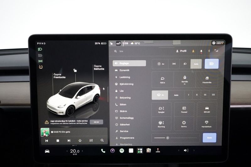Screen dimensions: 251x167
Task: Tap Läs mer on tire warning
Action: pyautogui.click(x=96, y=122)
